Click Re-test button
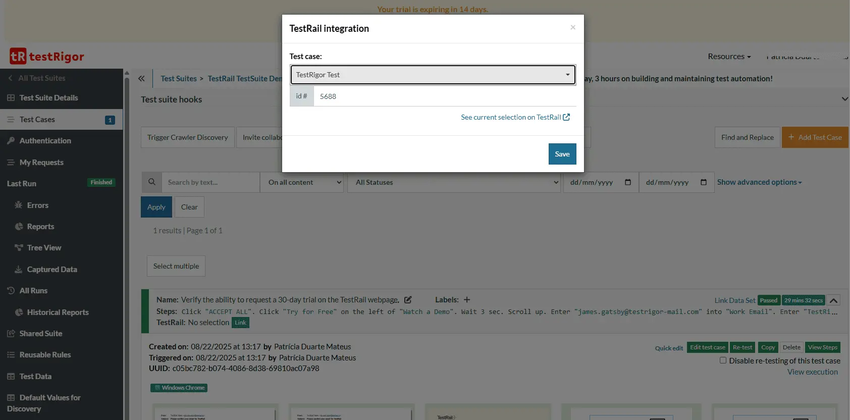Screen dimensions: 850x420 click(x=742, y=347)
